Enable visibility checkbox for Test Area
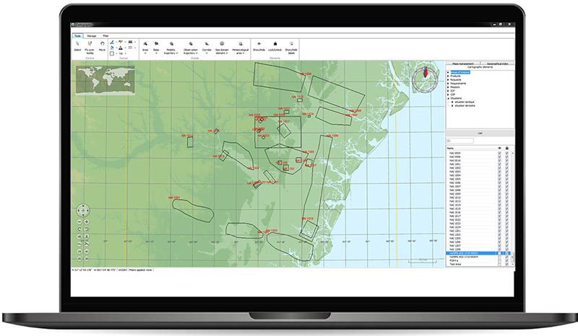The width and height of the screenshot is (578, 336). pyautogui.click(x=499, y=264)
